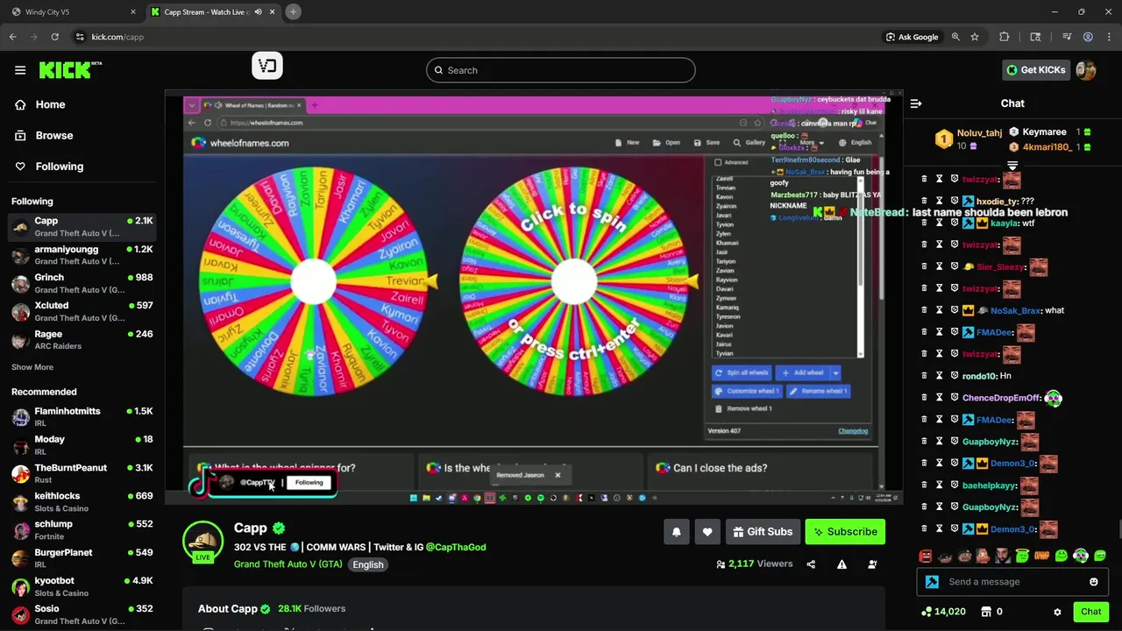
Task: Click the moderator hammer badge in message box
Action: 932,582
